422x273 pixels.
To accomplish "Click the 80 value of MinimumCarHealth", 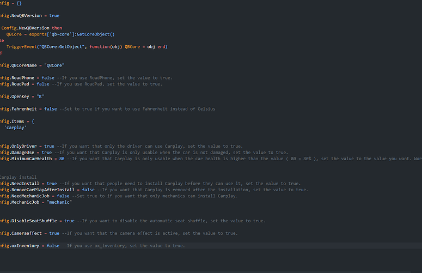I will pyautogui.click(x=62, y=159).
